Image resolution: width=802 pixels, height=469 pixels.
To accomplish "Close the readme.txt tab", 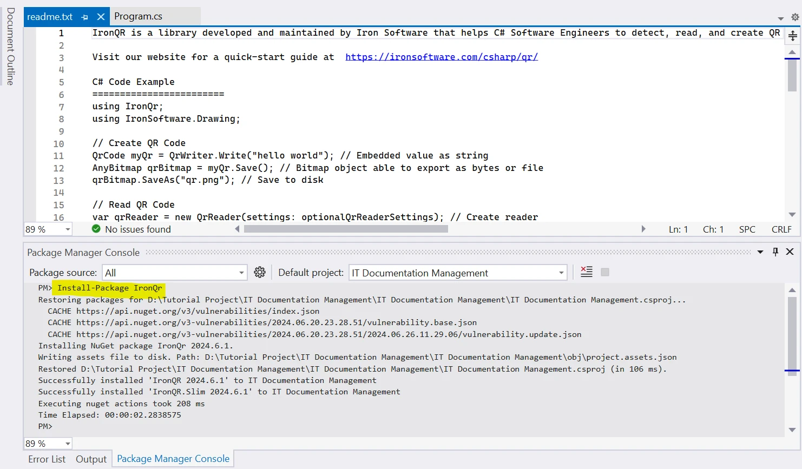I will [101, 17].
